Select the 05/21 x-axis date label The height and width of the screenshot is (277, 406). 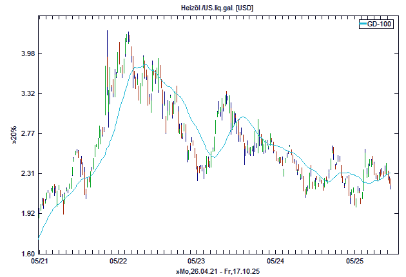coord(39,262)
